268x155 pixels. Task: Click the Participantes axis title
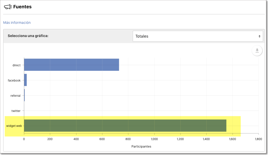click(141, 146)
